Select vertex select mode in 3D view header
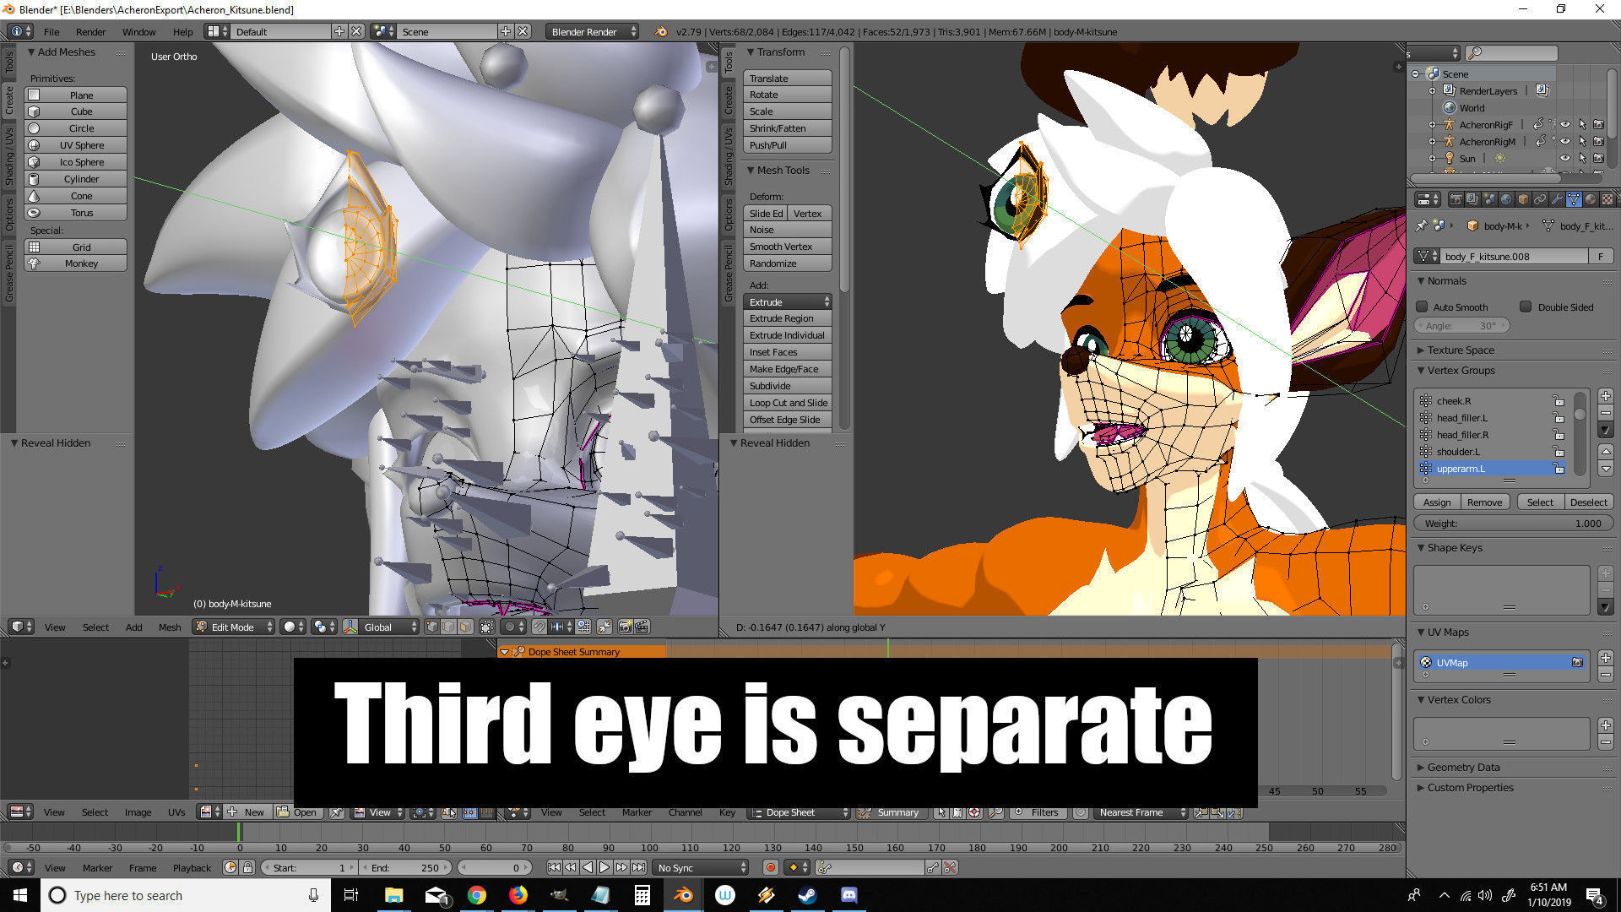 (x=432, y=627)
